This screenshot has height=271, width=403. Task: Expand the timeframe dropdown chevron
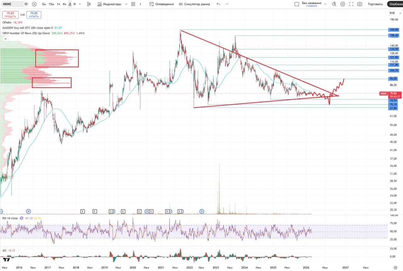click(80, 4)
